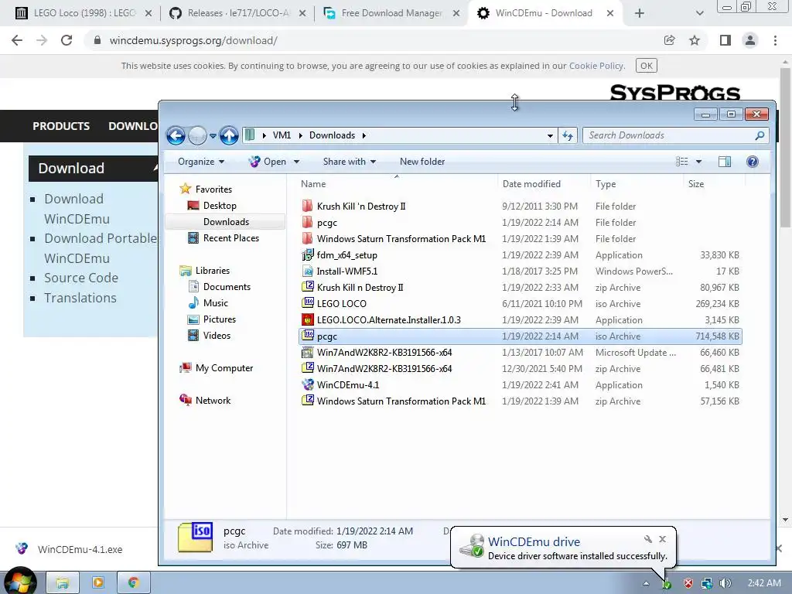Open the selected file with Open button
The height and width of the screenshot is (594, 792).
point(268,162)
